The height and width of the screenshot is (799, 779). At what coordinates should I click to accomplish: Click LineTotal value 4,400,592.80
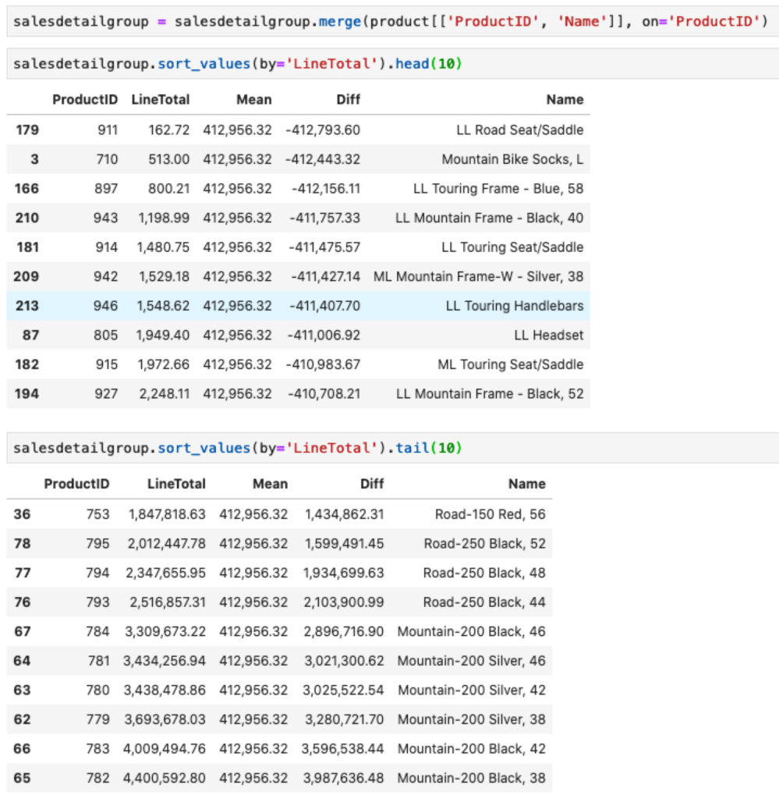tap(165, 778)
